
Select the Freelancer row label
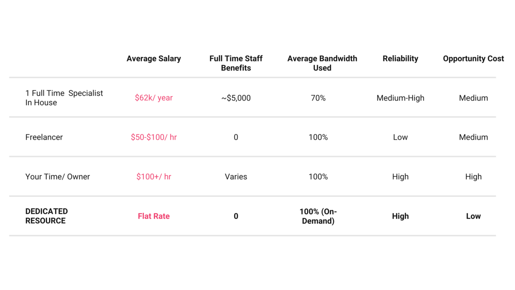click(x=44, y=137)
